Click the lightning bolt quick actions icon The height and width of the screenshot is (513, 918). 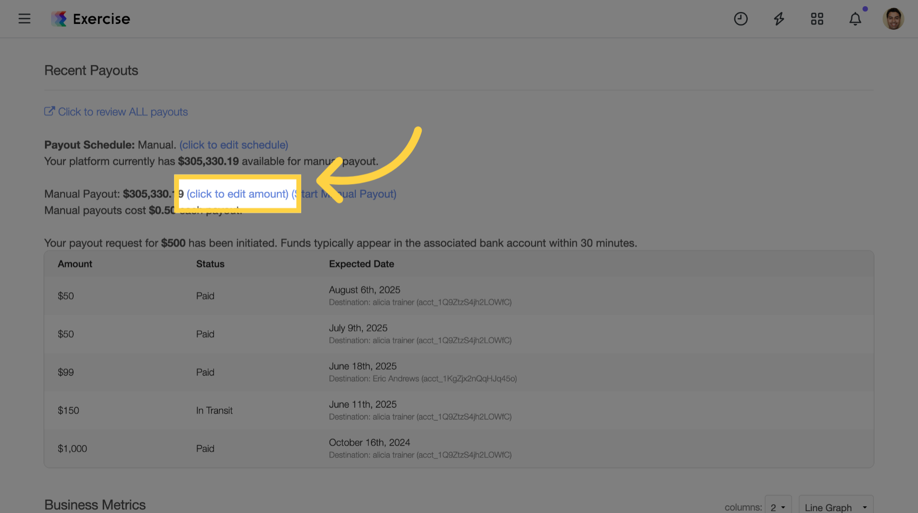(x=779, y=19)
